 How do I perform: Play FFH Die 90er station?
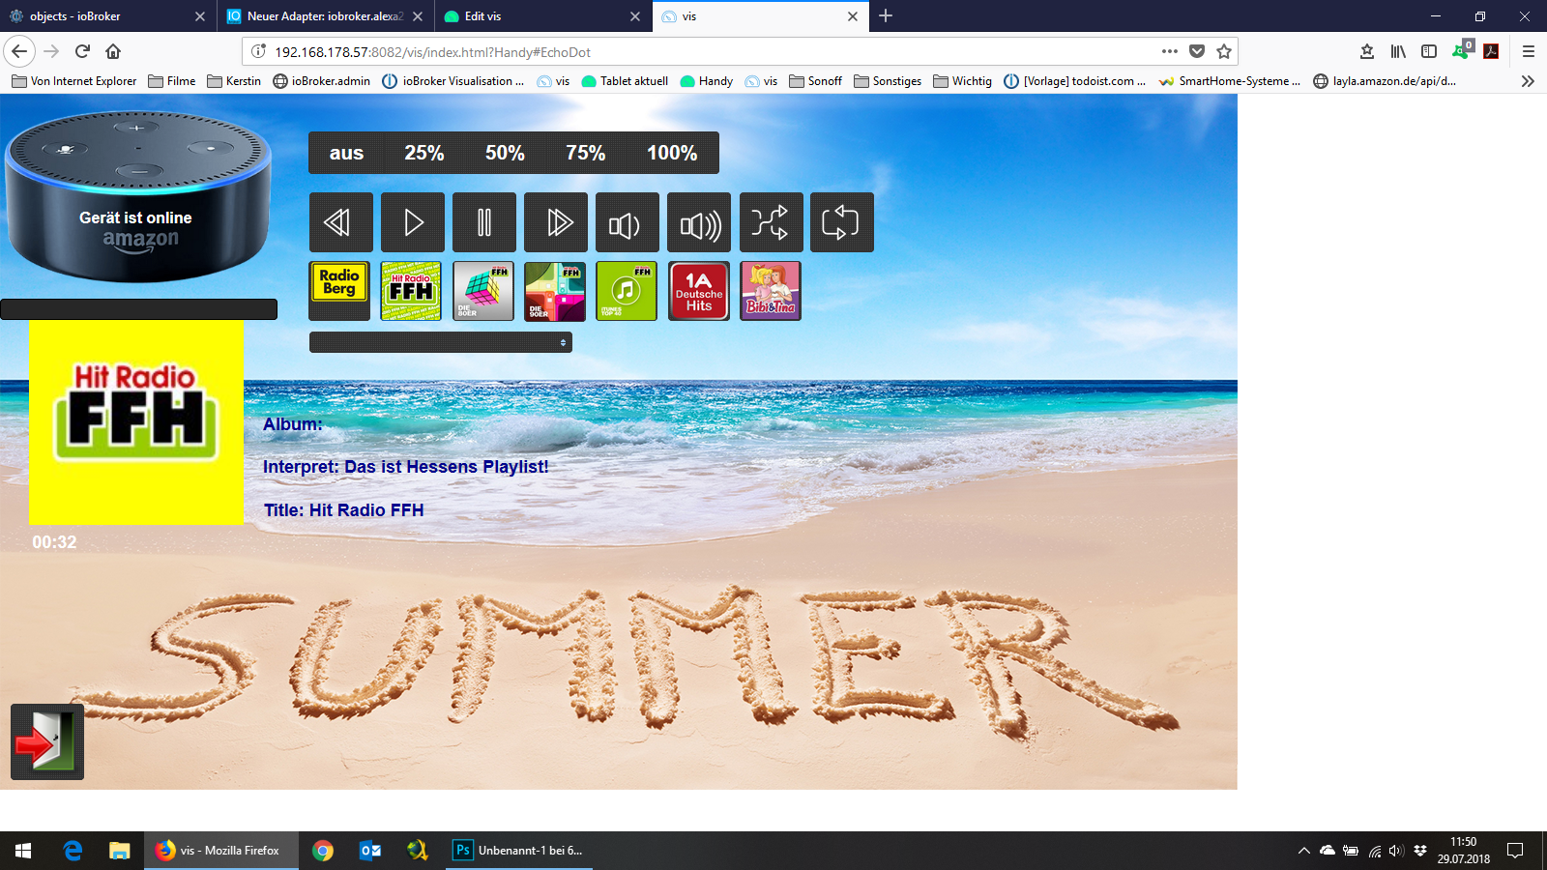(555, 291)
